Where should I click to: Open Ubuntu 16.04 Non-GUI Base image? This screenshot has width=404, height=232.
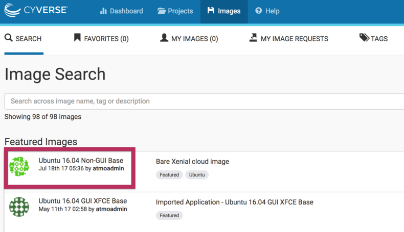tap(81, 160)
